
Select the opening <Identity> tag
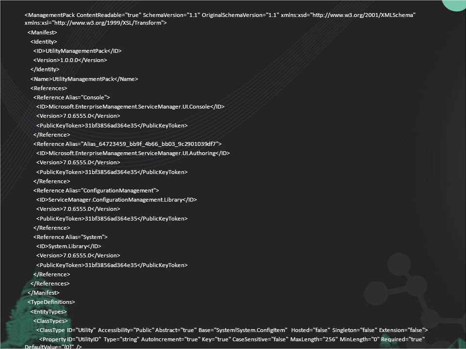pyautogui.click(x=44, y=42)
